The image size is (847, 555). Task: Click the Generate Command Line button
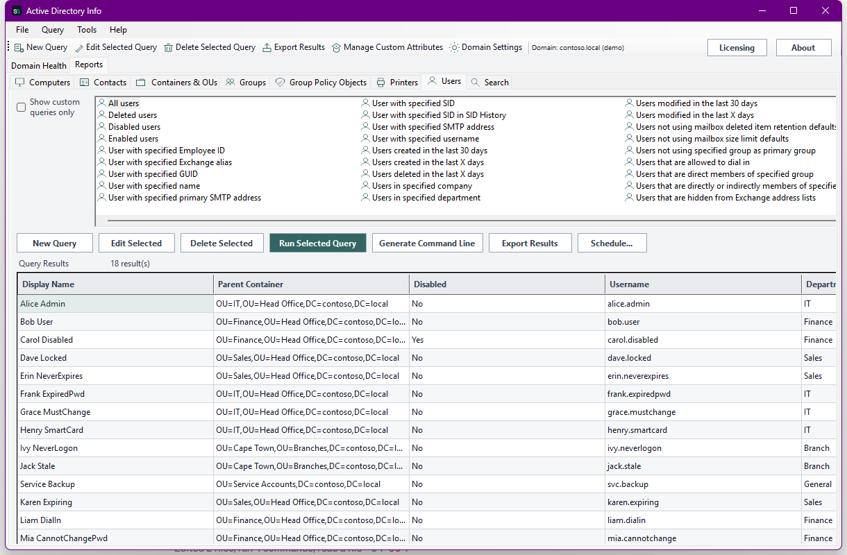click(427, 243)
